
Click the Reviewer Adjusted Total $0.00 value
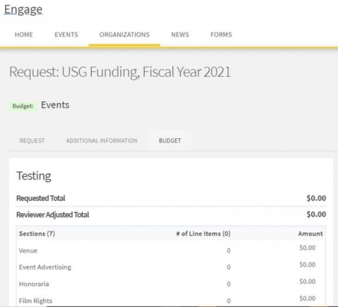pos(316,214)
